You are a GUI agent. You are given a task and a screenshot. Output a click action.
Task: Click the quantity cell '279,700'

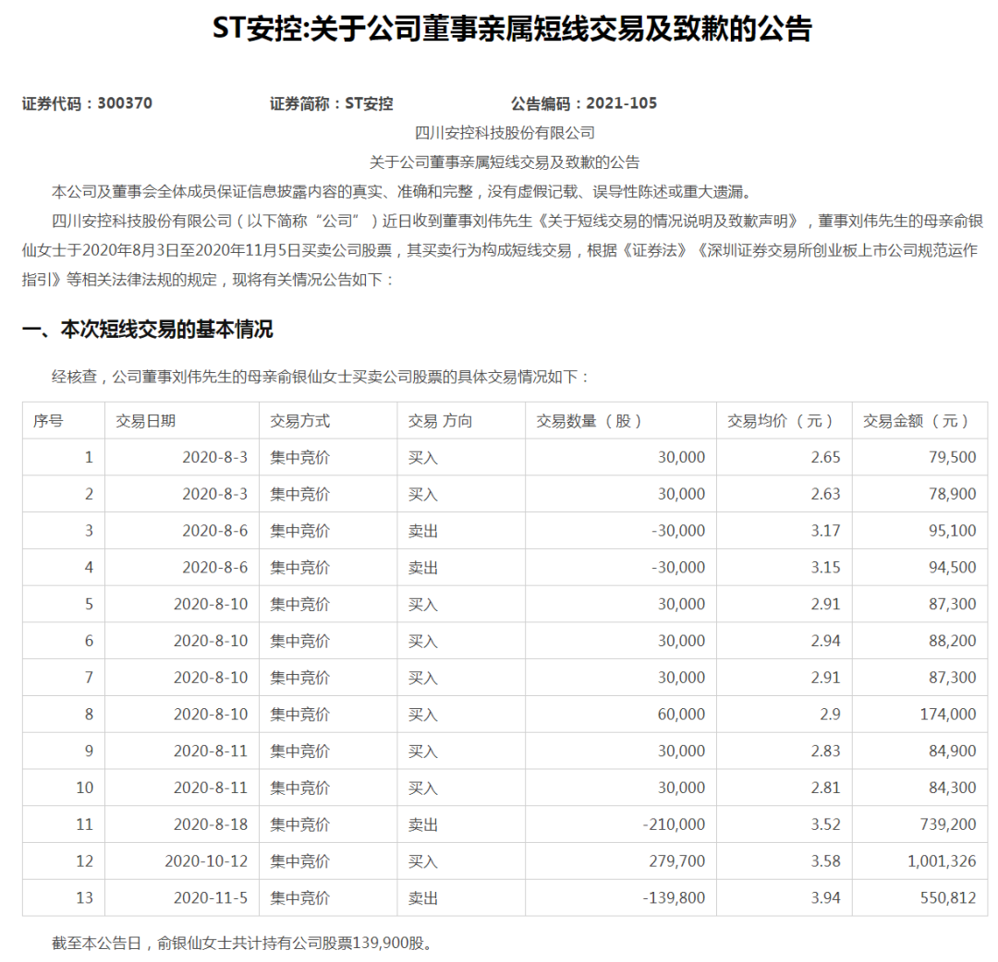click(676, 861)
